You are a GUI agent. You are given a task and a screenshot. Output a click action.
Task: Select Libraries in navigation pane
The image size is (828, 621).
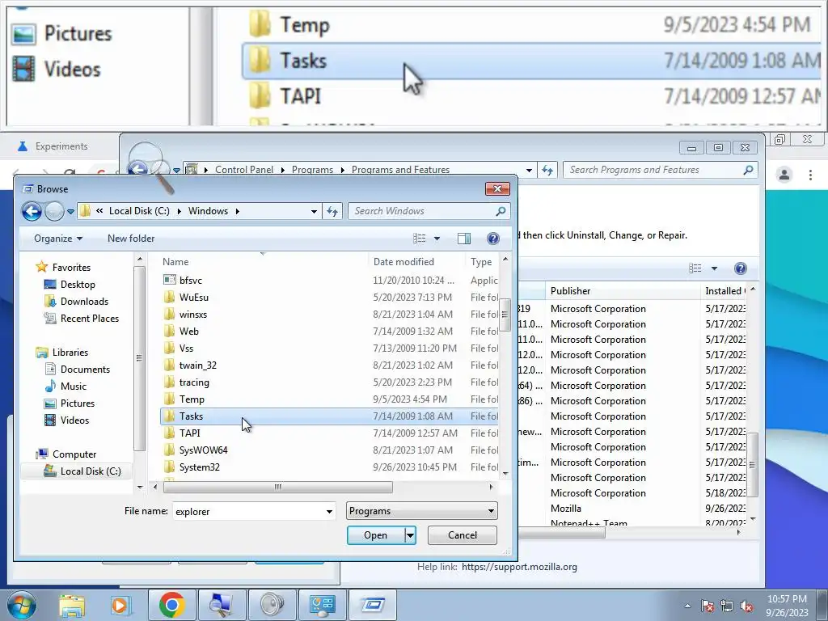[70, 353]
